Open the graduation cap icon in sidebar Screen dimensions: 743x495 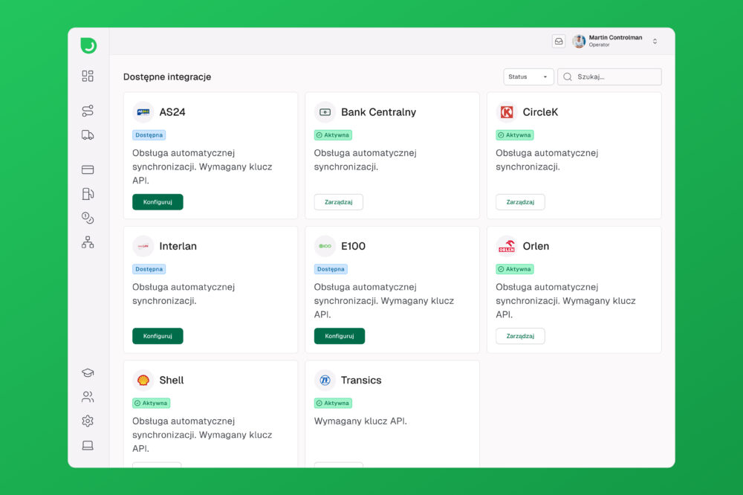[x=88, y=372]
